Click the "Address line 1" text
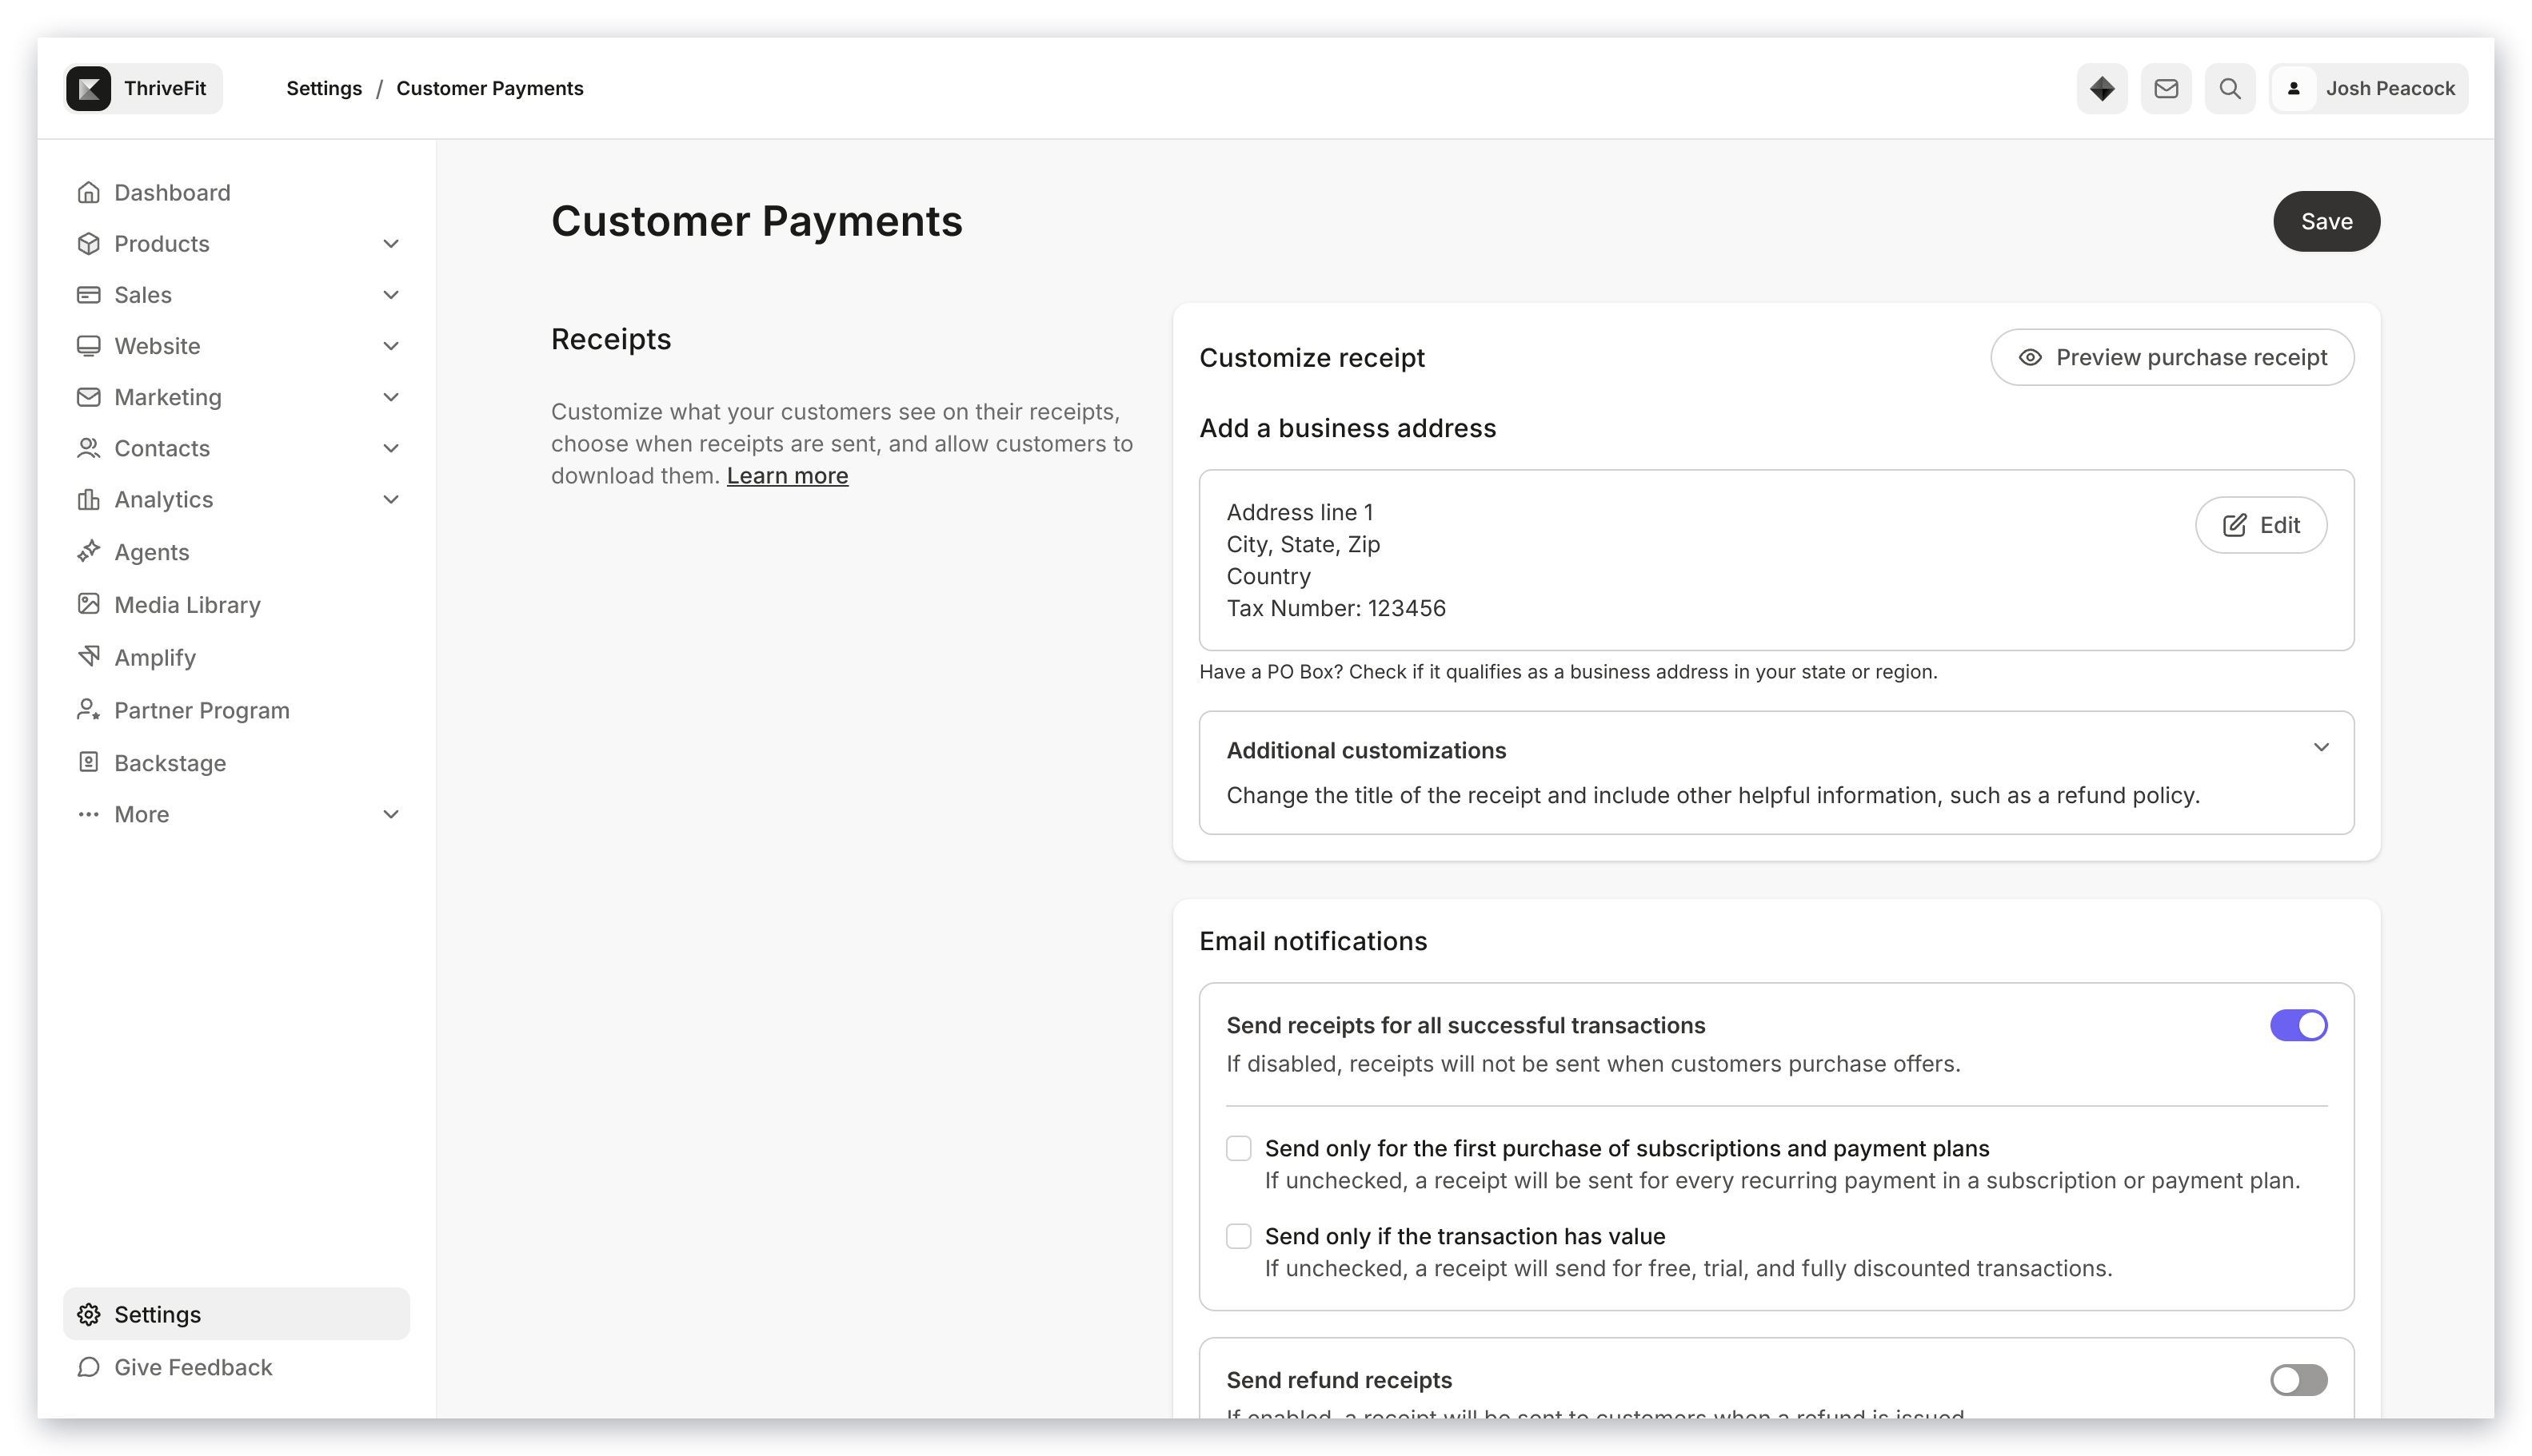This screenshot has height=1456, width=2532. [x=1300, y=512]
